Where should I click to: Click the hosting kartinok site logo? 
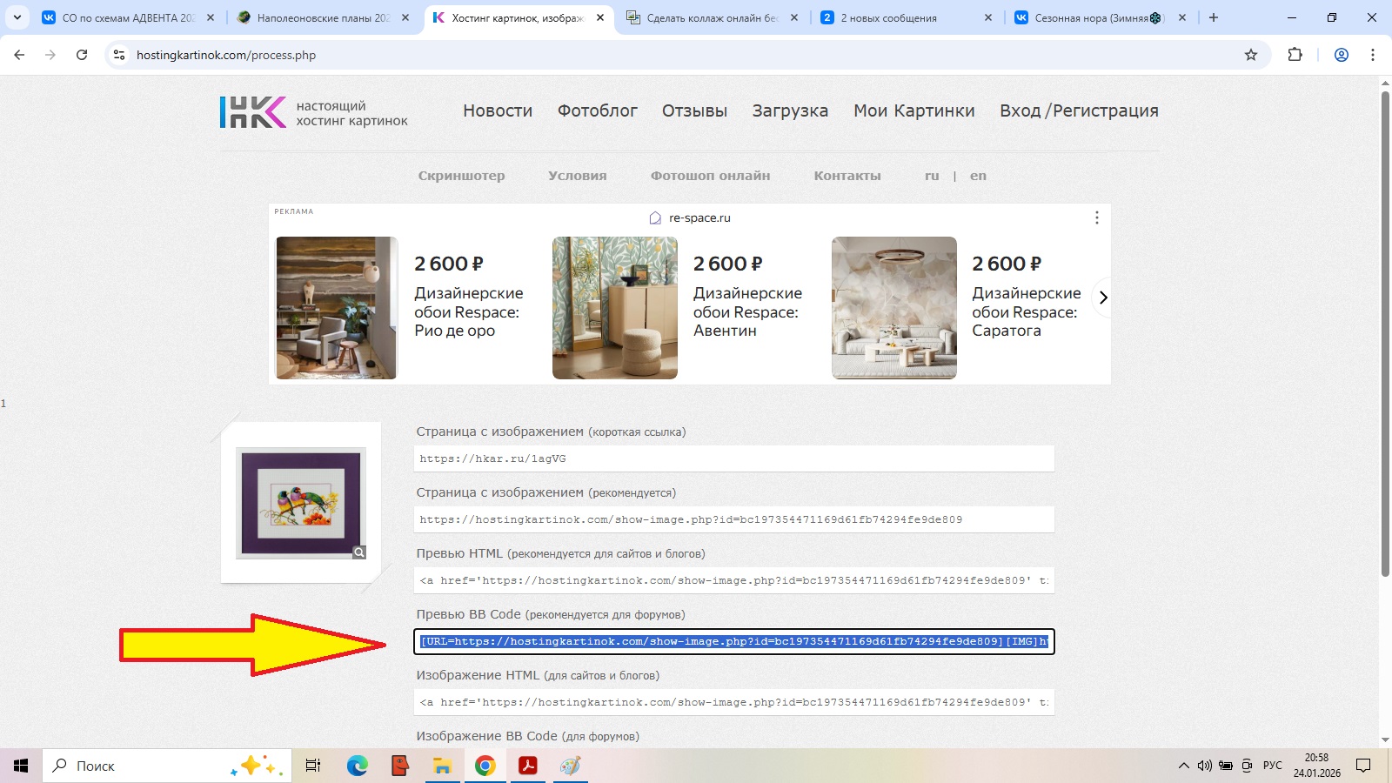pos(313,112)
